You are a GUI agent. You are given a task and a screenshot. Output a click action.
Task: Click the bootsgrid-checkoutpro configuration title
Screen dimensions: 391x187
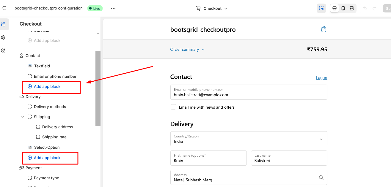point(48,8)
